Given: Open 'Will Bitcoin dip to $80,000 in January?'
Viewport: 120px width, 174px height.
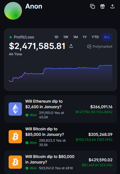Looking at the screenshot, I should pos(50,159).
